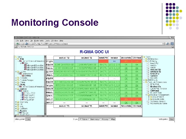Hide the Tests panel with its Hide button
This screenshot has width=186, height=139.
point(171,119)
